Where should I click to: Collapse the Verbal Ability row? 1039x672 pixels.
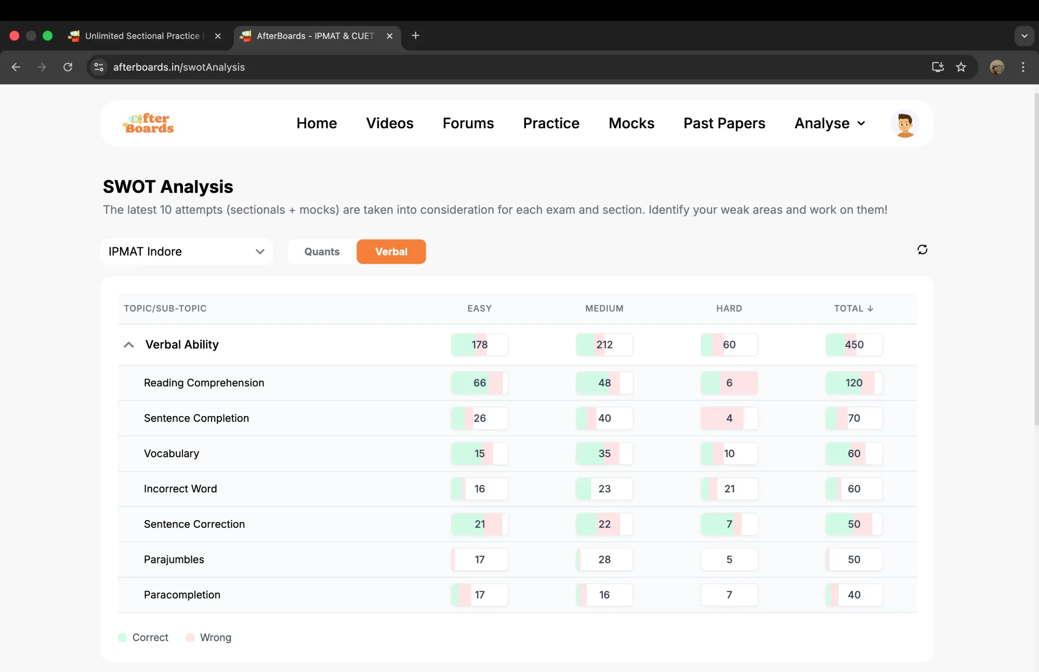[x=129, y=345]
